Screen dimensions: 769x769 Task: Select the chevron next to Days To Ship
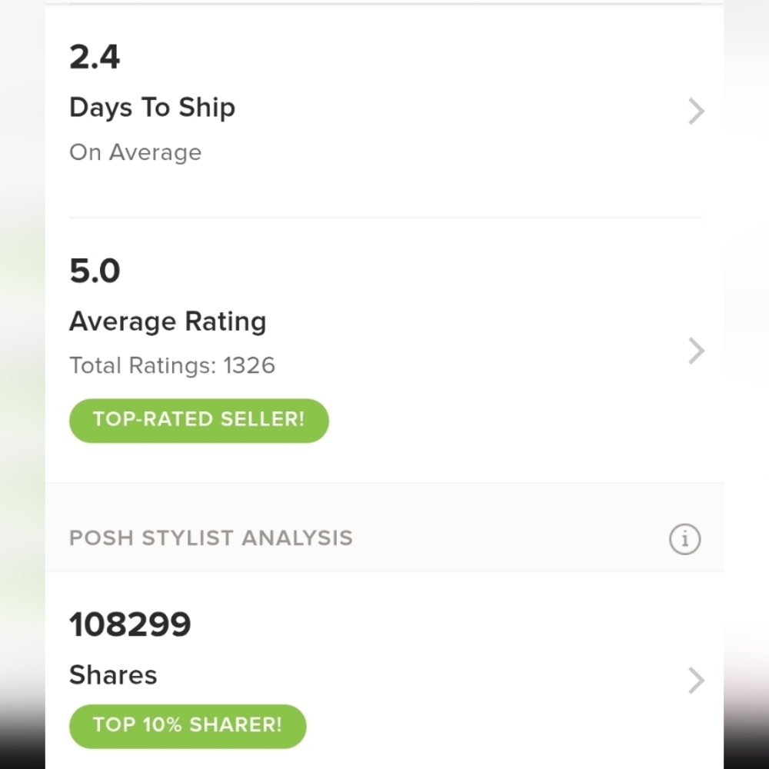[696, 111]
